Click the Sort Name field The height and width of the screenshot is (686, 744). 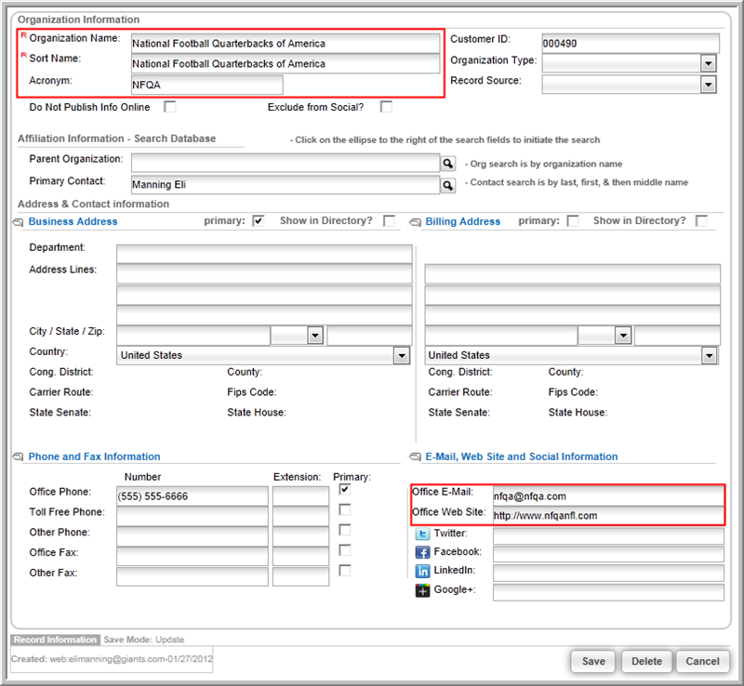point(286,63)
